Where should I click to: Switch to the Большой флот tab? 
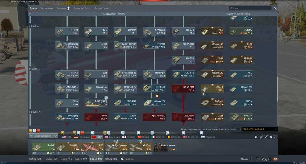pyautogui.click(x=82, y=8)
